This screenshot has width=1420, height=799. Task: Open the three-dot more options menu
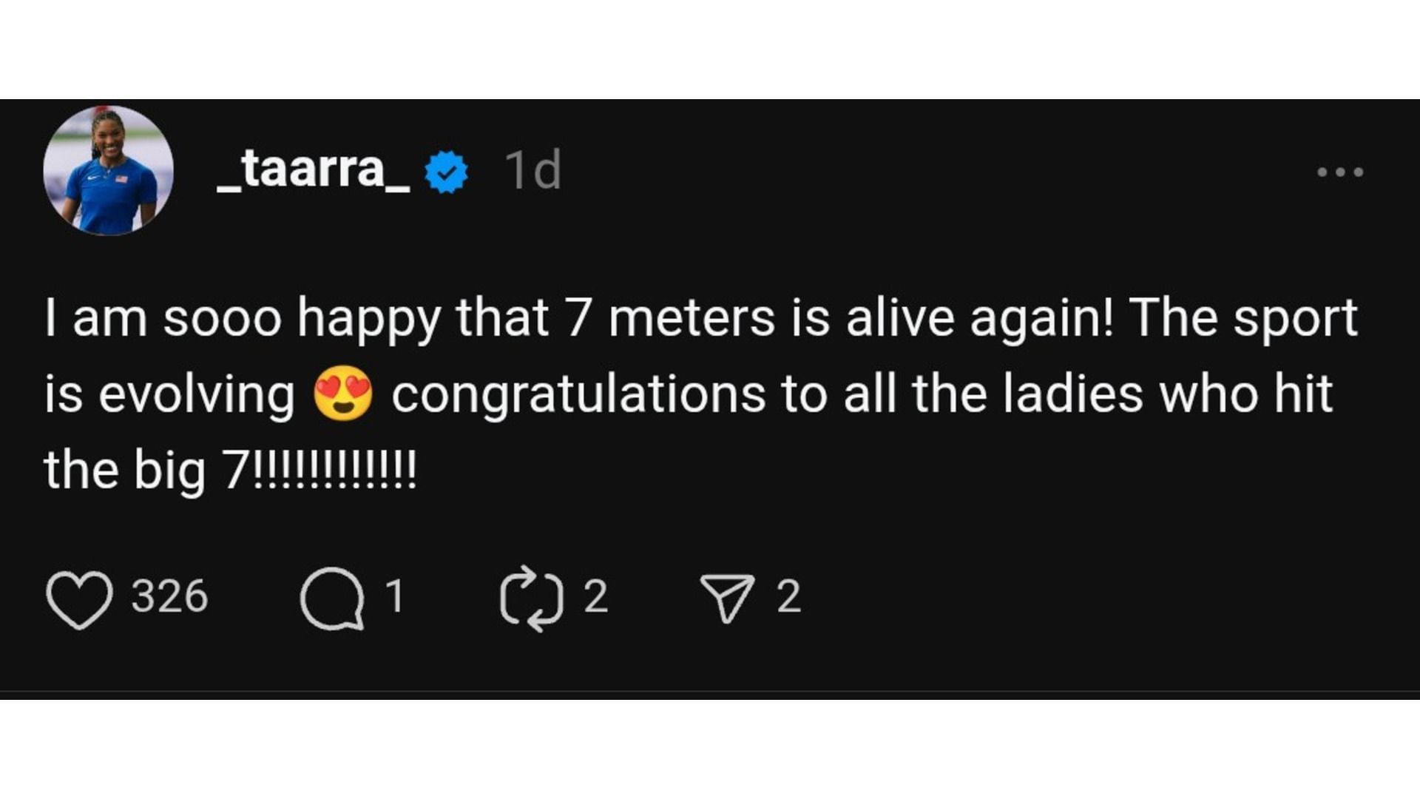pos(1339,172)
